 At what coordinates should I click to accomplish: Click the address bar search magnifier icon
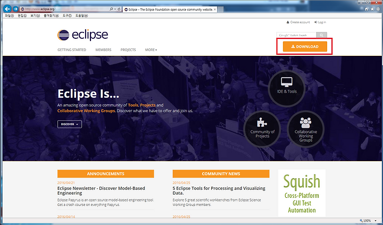[x=111, y=9]
